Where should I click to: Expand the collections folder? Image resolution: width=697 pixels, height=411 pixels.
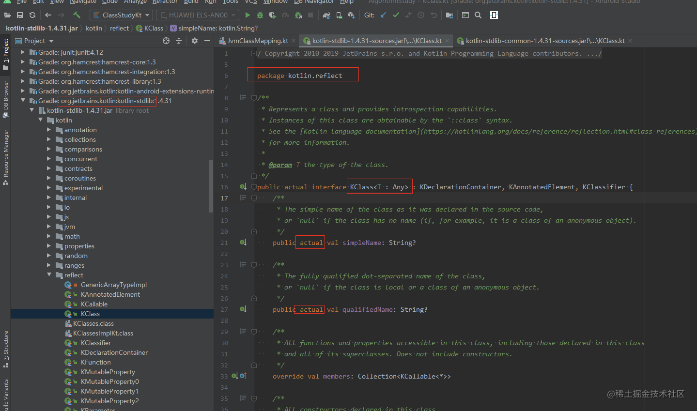coord(49,139)
